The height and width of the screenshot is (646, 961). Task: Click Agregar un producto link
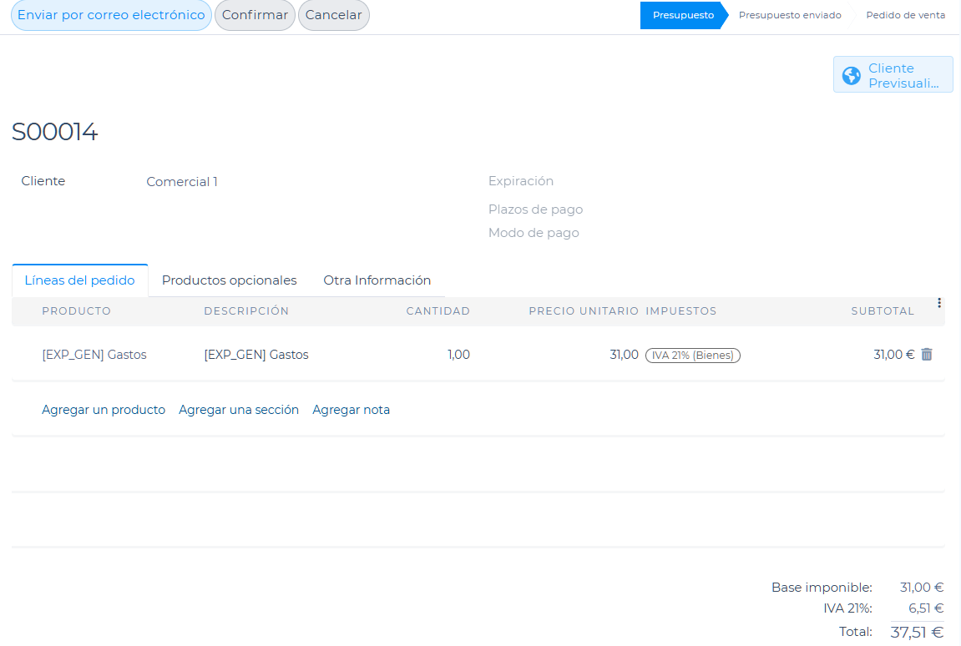tap(104, 410)
